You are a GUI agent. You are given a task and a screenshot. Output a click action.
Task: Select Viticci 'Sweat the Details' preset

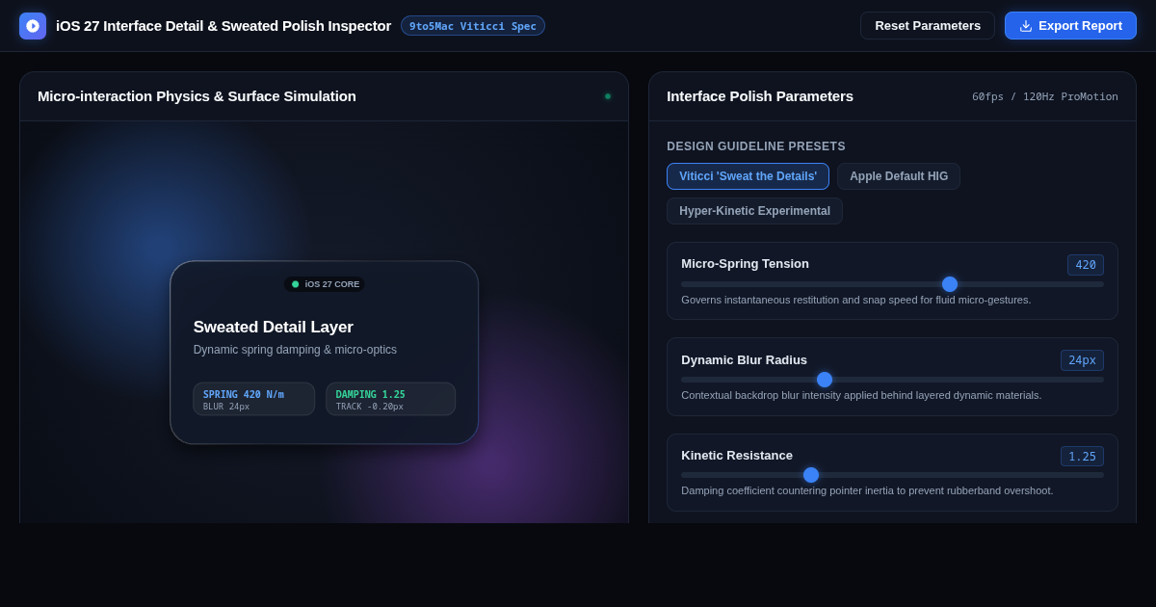coord(748,176)
